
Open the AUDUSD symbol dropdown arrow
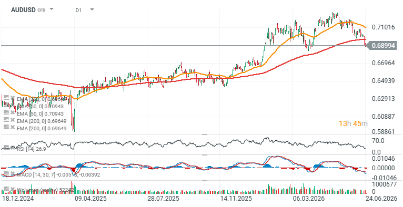coord(52,9)
